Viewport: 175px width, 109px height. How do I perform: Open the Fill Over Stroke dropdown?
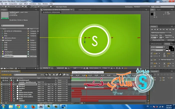(x=167, y=60)
